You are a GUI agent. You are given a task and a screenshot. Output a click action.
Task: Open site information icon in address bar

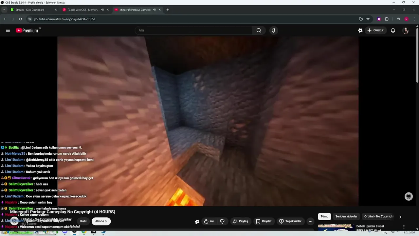tap(30, 19)
